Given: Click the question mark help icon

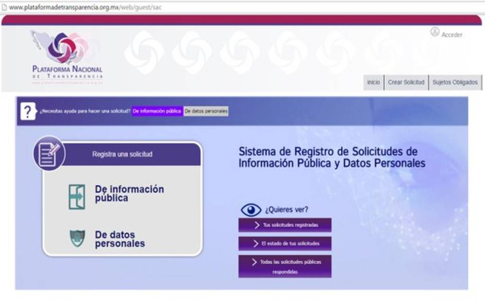Looking at the screenshot, I should pos(28,111).
